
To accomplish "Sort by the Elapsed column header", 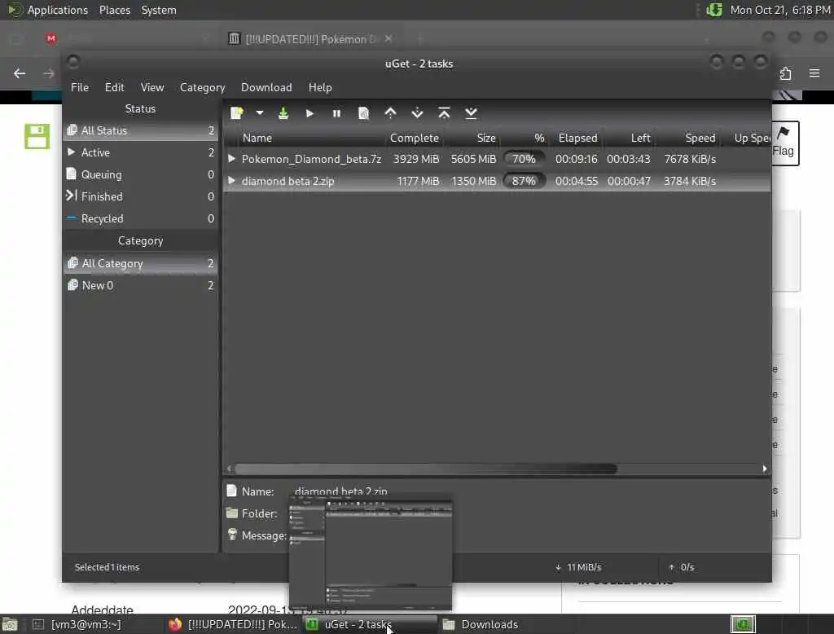I will (x=577, y=138).
